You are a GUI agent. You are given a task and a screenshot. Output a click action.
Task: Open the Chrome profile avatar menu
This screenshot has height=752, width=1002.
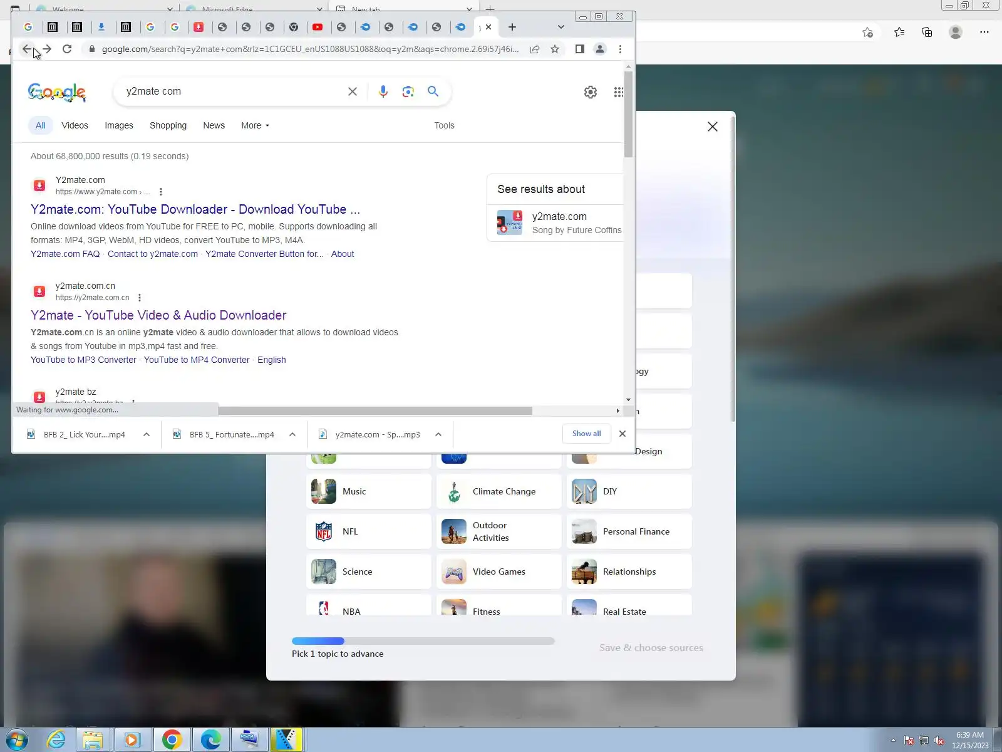pyautogui.click(x=600, y=49)
